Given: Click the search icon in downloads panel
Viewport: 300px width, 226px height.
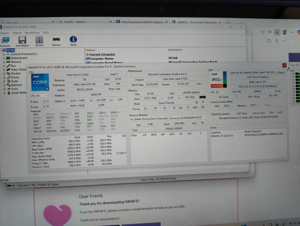Looking at the screenshot, I should point(277,41).
